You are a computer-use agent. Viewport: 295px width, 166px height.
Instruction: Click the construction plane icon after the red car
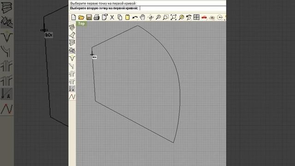tap(212, 18)
